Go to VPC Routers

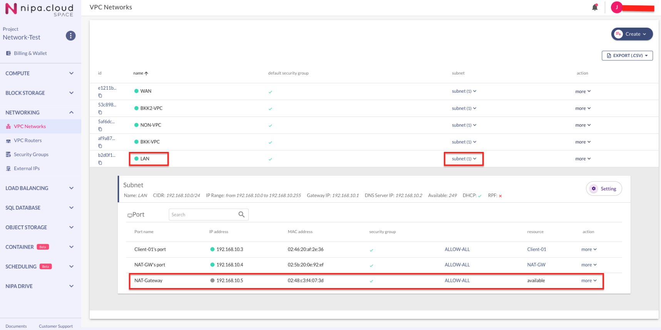point(28,141)
